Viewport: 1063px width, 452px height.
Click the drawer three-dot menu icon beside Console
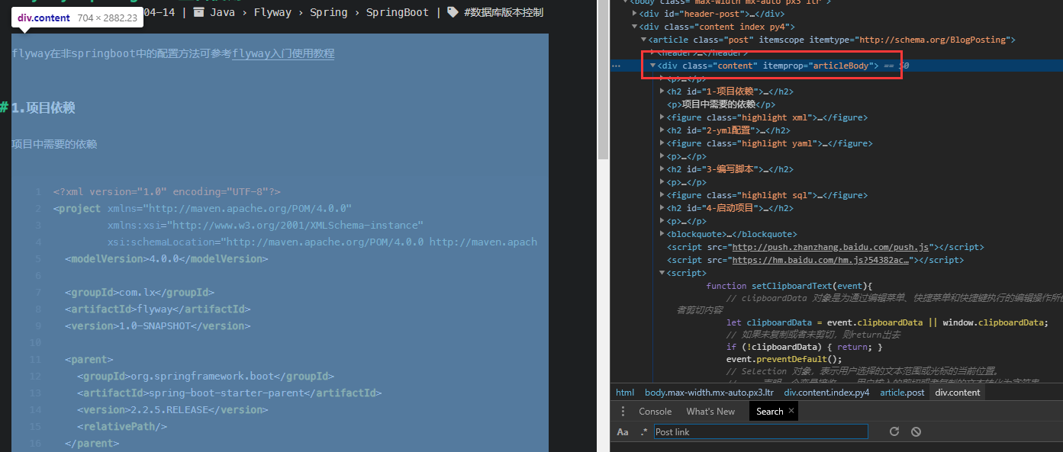click(623, 412)
